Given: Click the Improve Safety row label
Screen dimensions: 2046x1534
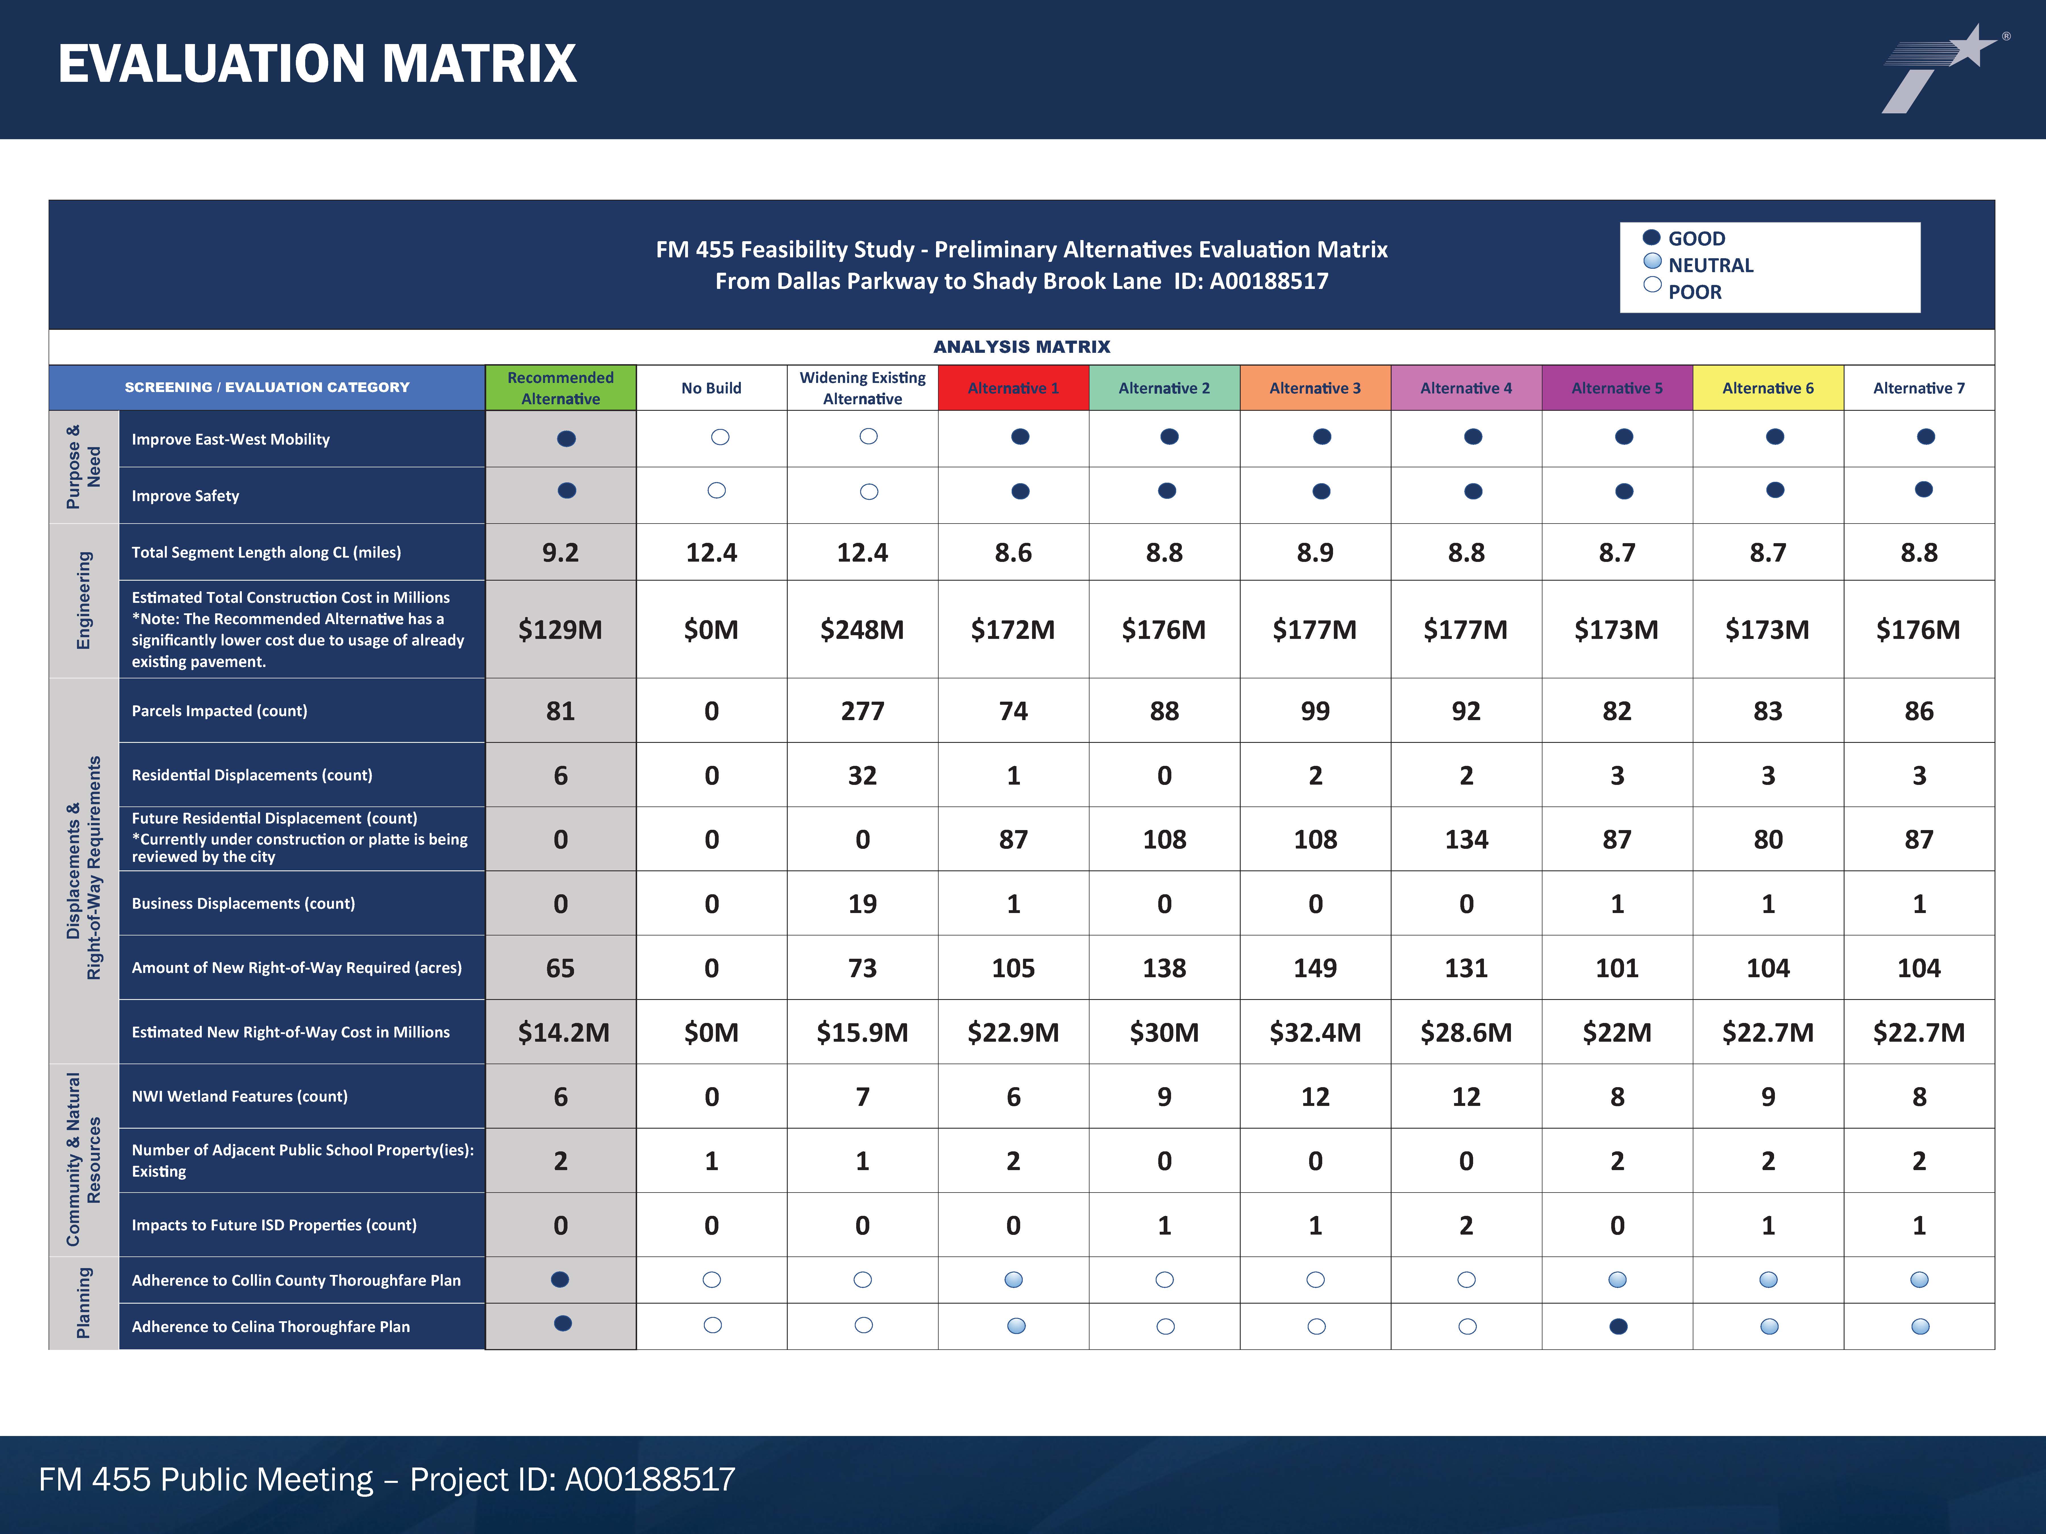Looking at the screenshot, I should point(185,496).
